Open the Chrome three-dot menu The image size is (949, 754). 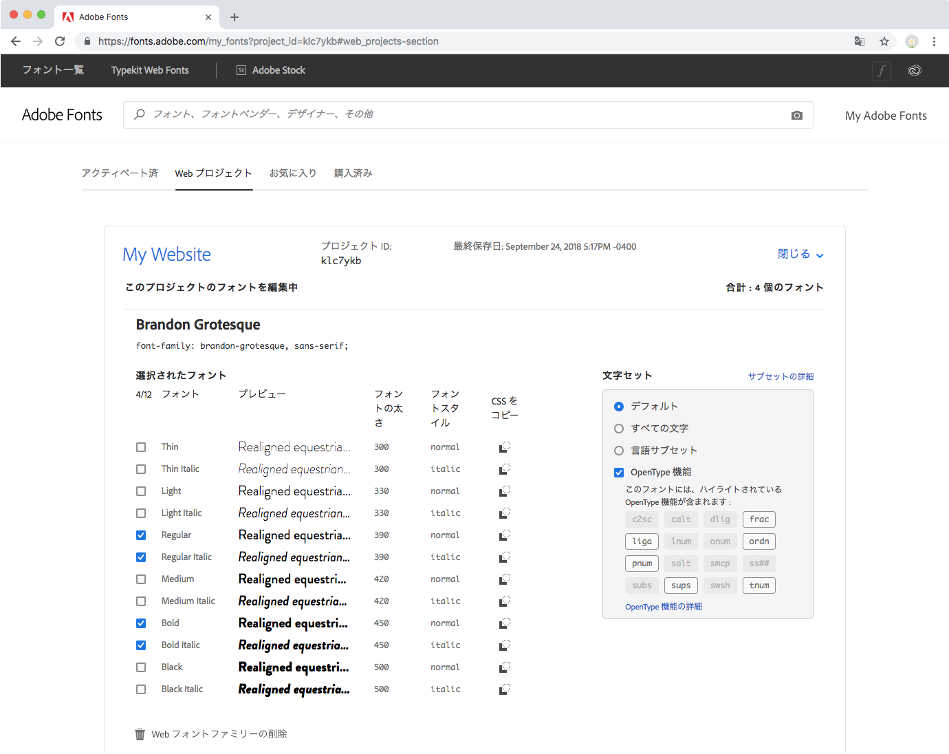coord(934,41)
